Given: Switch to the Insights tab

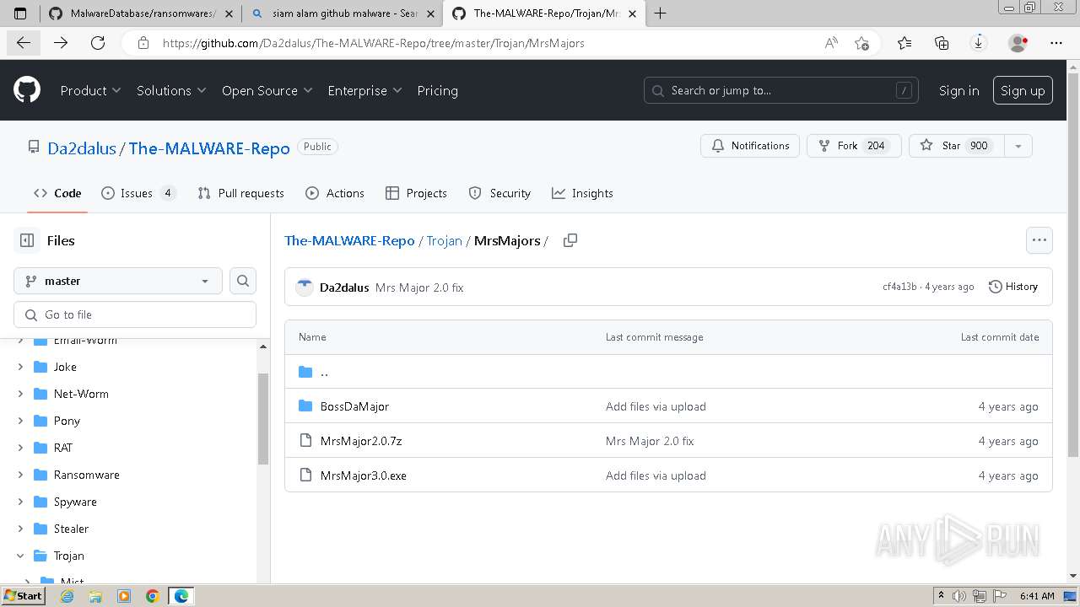Looking at the screenshot, I should [582, 193].
